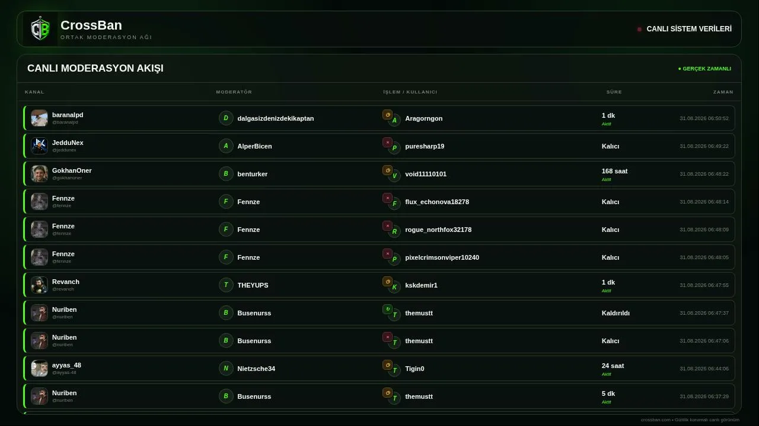
Task: Click the GokhanOner channel name
Action: (x=72, y=170)
